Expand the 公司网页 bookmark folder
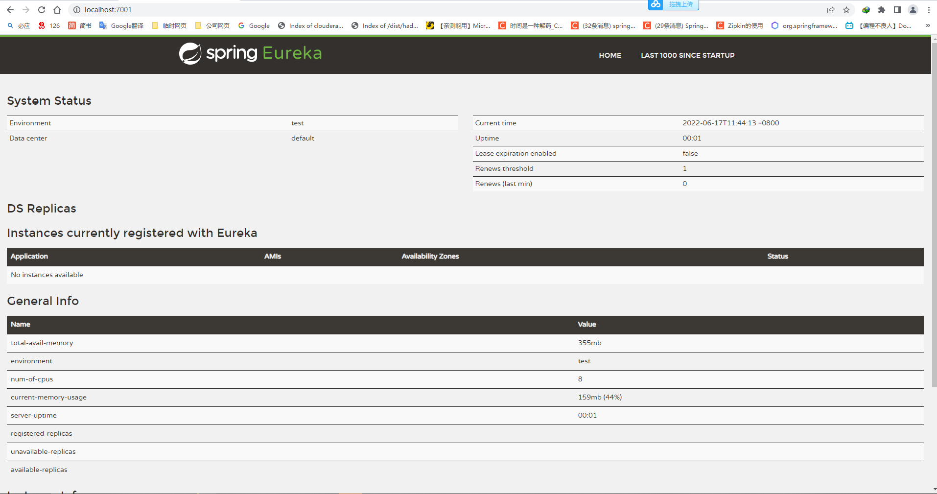 point(212,25)
